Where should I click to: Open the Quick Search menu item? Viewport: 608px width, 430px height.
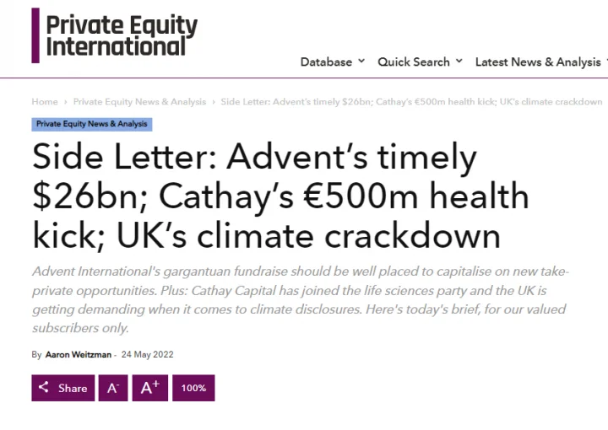414,62
